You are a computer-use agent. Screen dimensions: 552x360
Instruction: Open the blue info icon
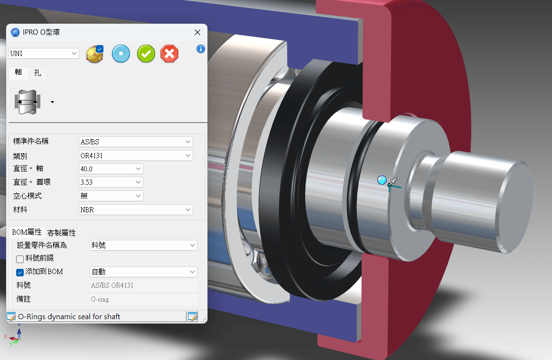click(201, 49)
